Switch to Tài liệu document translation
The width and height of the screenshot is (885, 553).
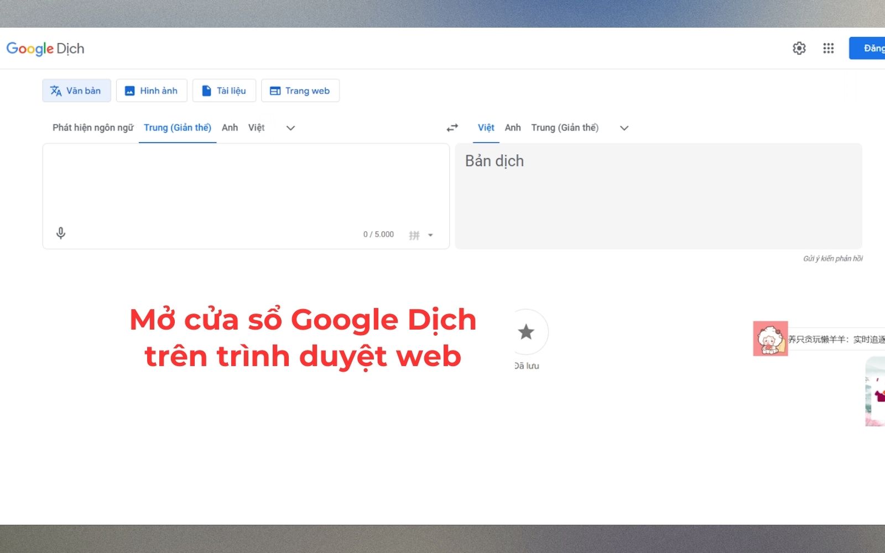[224, 91]
